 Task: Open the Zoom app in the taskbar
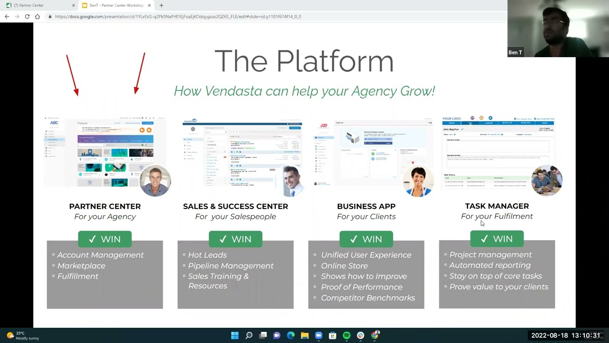319,335
